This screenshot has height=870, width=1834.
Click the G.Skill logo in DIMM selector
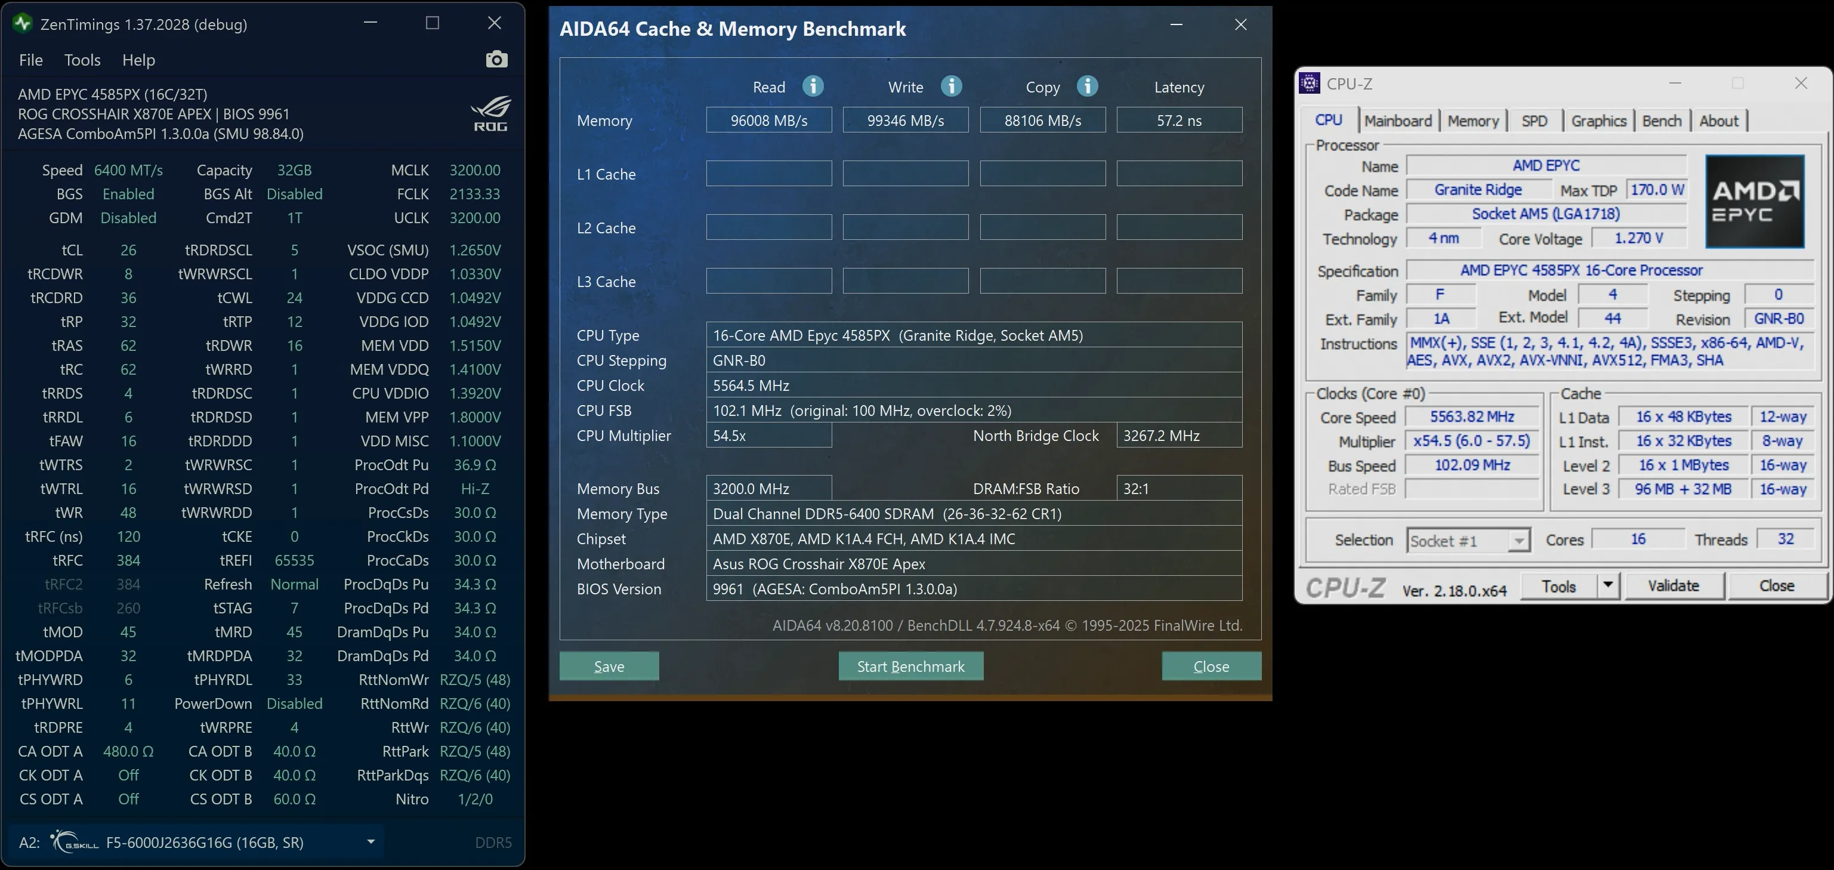[x=74, y=842]
